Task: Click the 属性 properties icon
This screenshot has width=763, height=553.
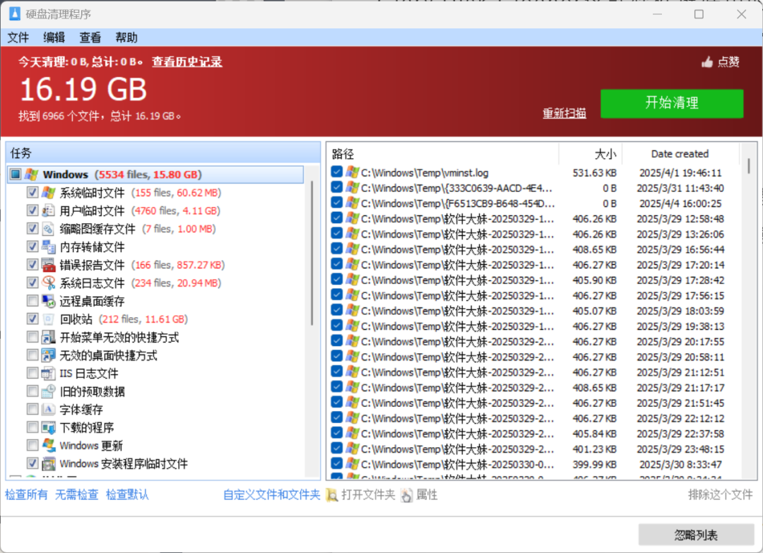Action: (x=406, y=495)
